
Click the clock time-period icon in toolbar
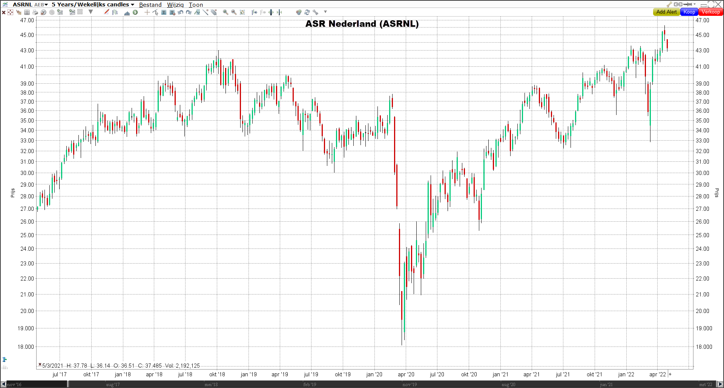pos(43,12)
